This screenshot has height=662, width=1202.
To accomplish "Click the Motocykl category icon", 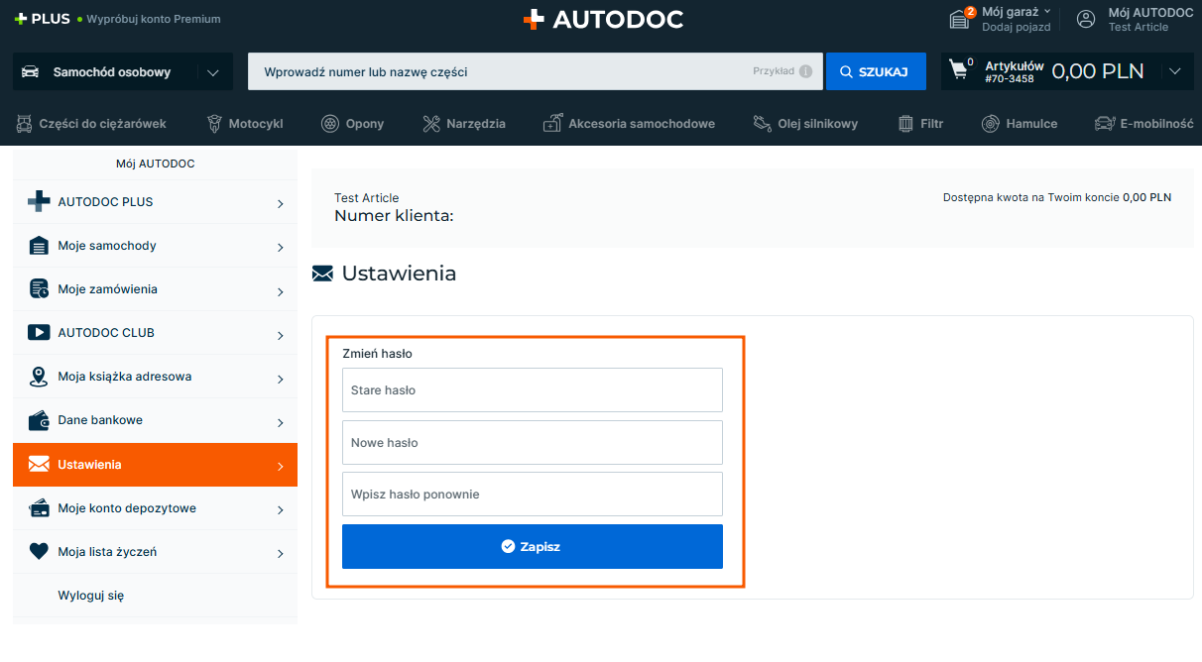I will [x=213, y=124].
